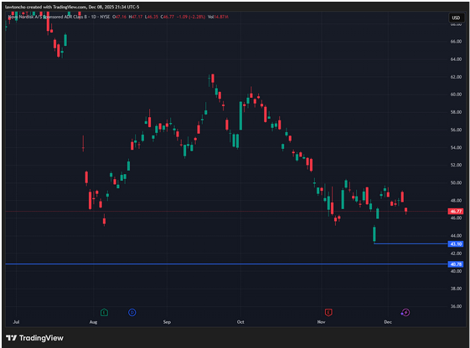Click the 62.00 price axis label
The height and width of the screenshot is (348, 470).
(x=456, y=77)
